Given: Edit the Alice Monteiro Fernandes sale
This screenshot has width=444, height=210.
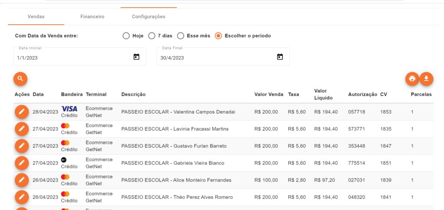Looking at the screenshot, I should tap(21, 180).
